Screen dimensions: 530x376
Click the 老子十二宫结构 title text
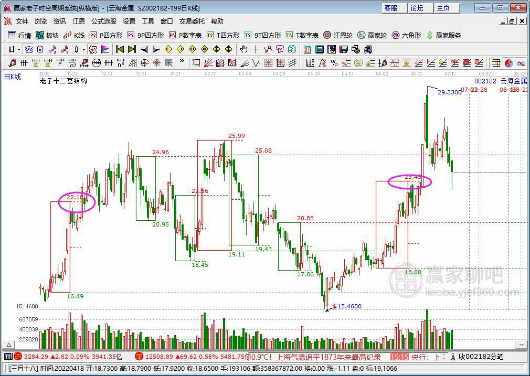coord(63,81)
